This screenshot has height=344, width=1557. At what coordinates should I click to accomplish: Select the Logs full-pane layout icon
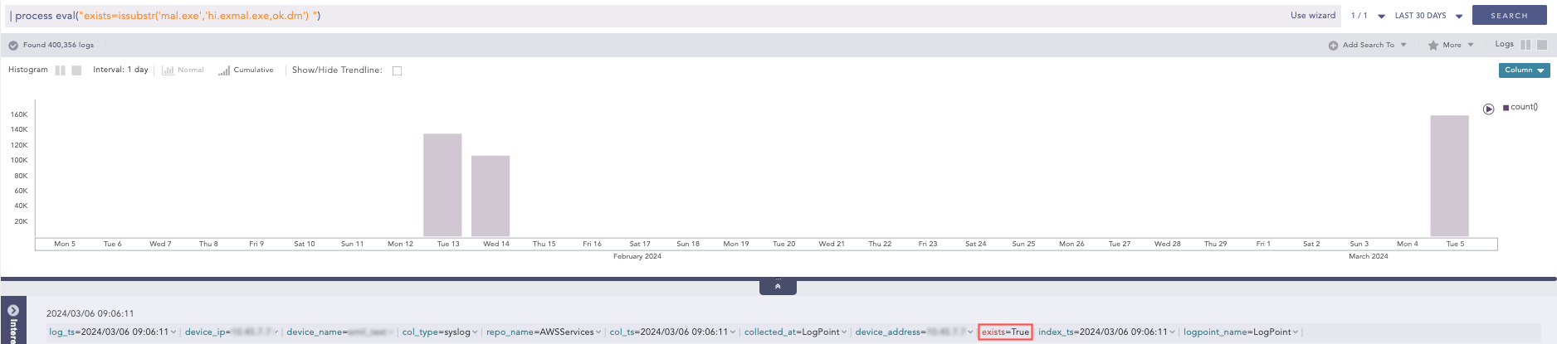[1542, 45]
